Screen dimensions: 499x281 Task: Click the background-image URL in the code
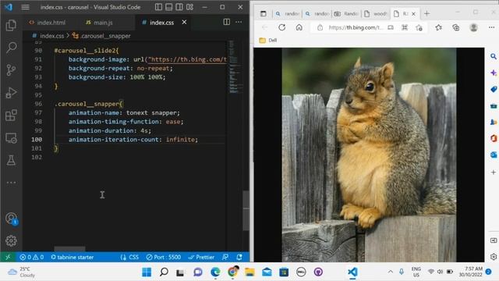(188, 59)
